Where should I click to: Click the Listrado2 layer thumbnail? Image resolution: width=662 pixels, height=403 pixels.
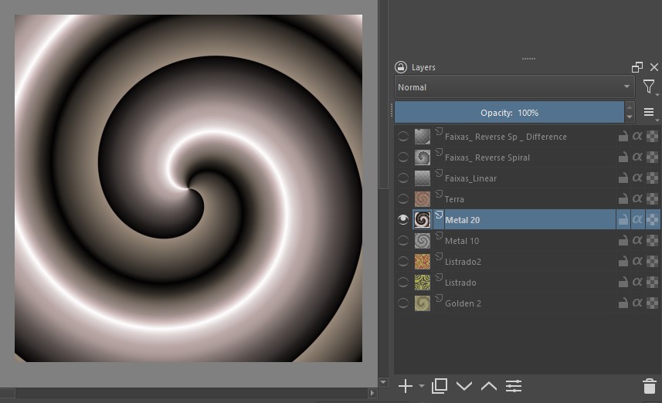pyautogui.click(x=423, y=262)
